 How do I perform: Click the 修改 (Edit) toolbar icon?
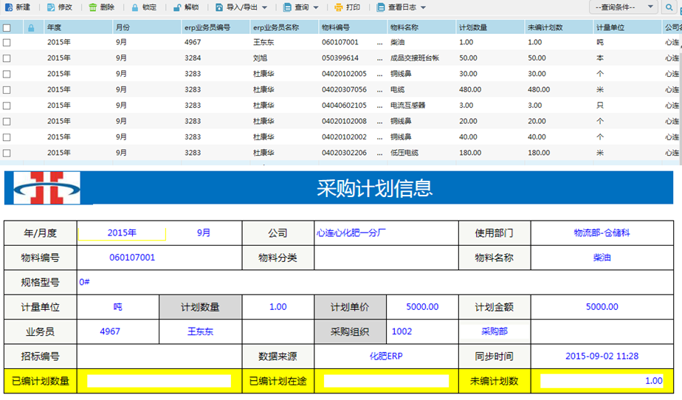point(50,7)
